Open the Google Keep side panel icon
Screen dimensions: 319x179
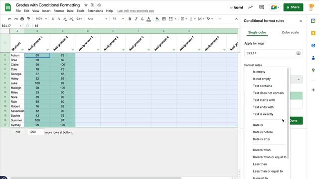point(313,33)
